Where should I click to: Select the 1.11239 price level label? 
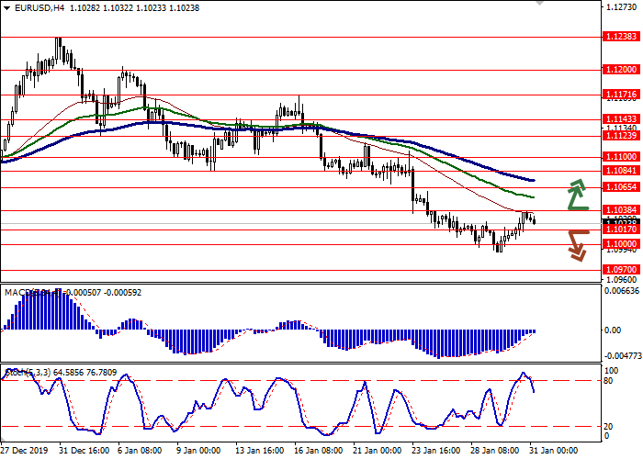click(622, 135)
